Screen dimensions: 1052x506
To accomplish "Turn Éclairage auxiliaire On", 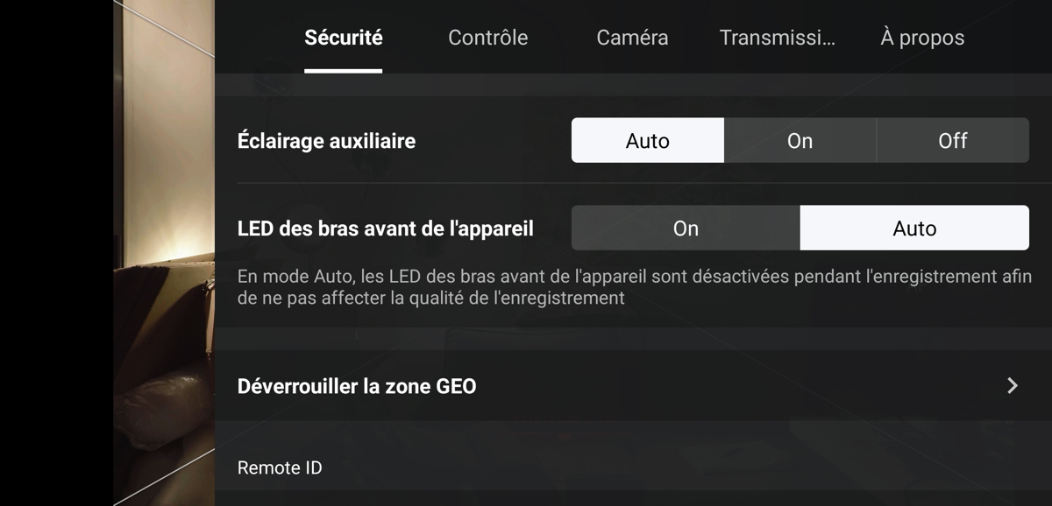I will pos(800,140).
